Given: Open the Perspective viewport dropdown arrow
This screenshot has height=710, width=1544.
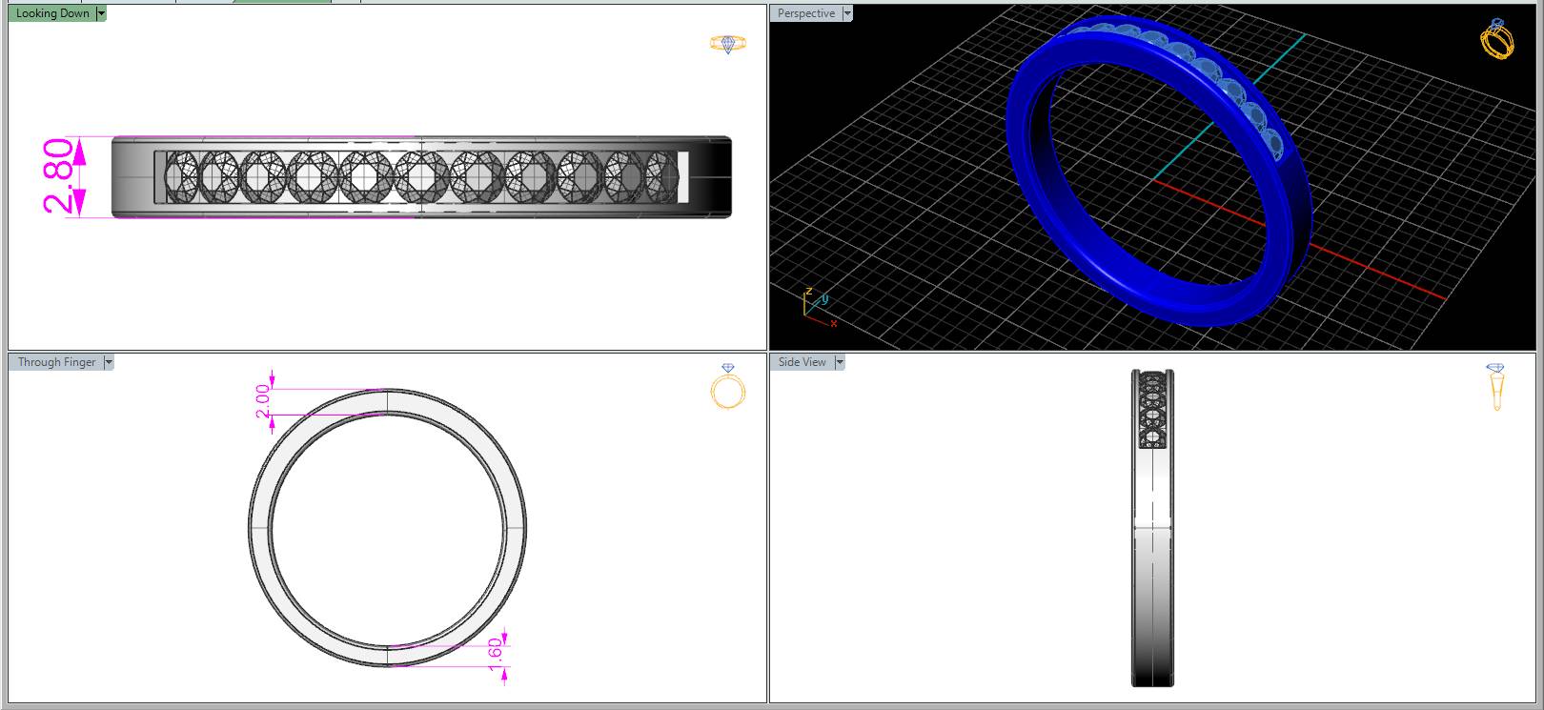Looking at the screenshot, I should [x=847, y=13].
